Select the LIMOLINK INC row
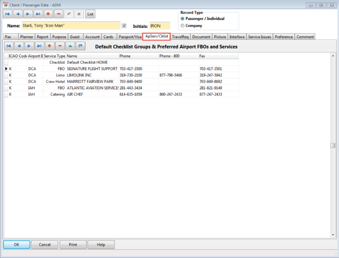339x258 pixels. (79, 75)
